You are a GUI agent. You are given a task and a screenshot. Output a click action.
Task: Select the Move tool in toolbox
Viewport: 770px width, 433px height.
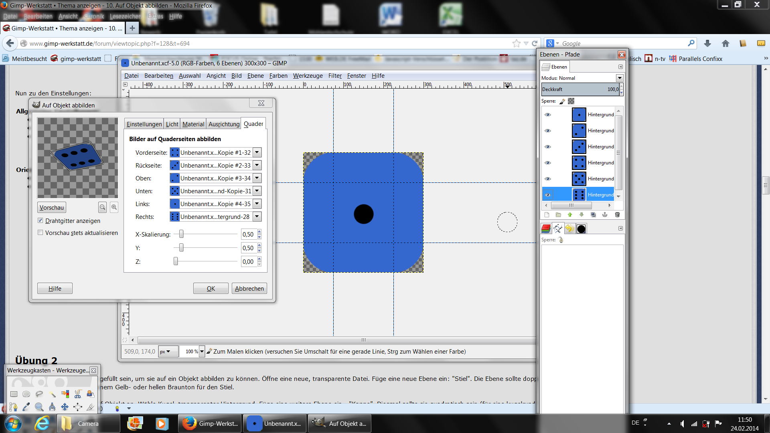65,407
